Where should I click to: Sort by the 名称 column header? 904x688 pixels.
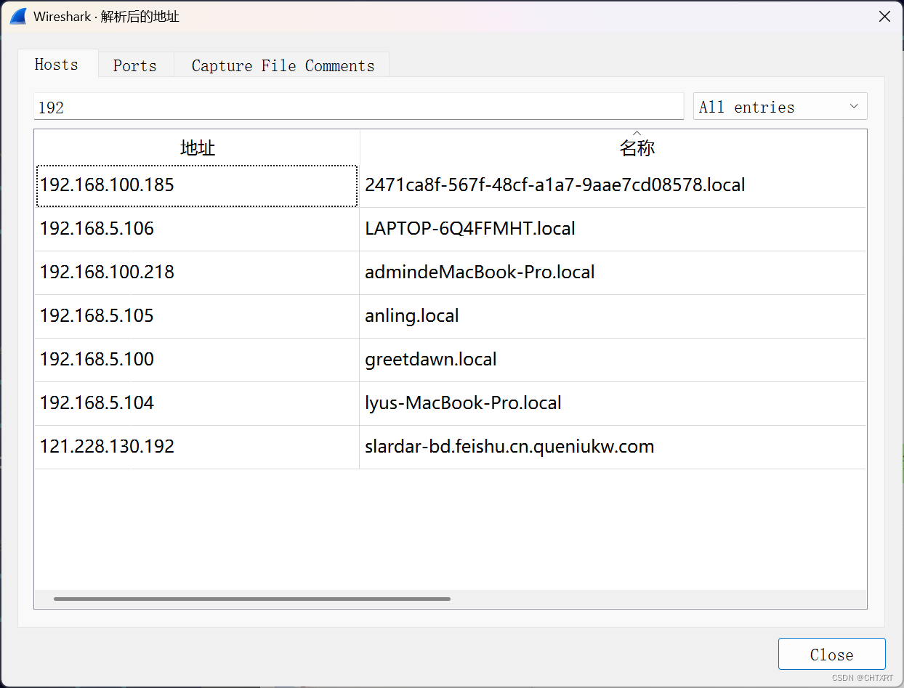coord(613,147)
